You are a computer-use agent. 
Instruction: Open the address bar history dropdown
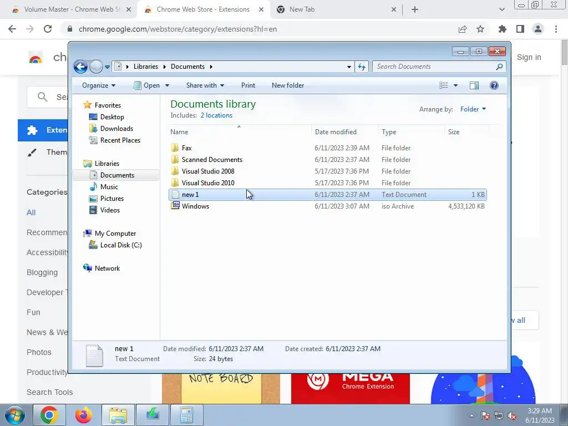(x=349, y=67)
